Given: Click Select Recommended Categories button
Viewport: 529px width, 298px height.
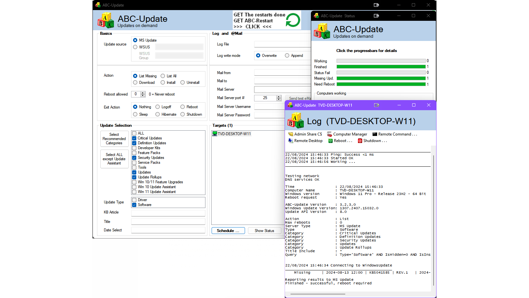Looking at the screenshot, I should (114, 139).
